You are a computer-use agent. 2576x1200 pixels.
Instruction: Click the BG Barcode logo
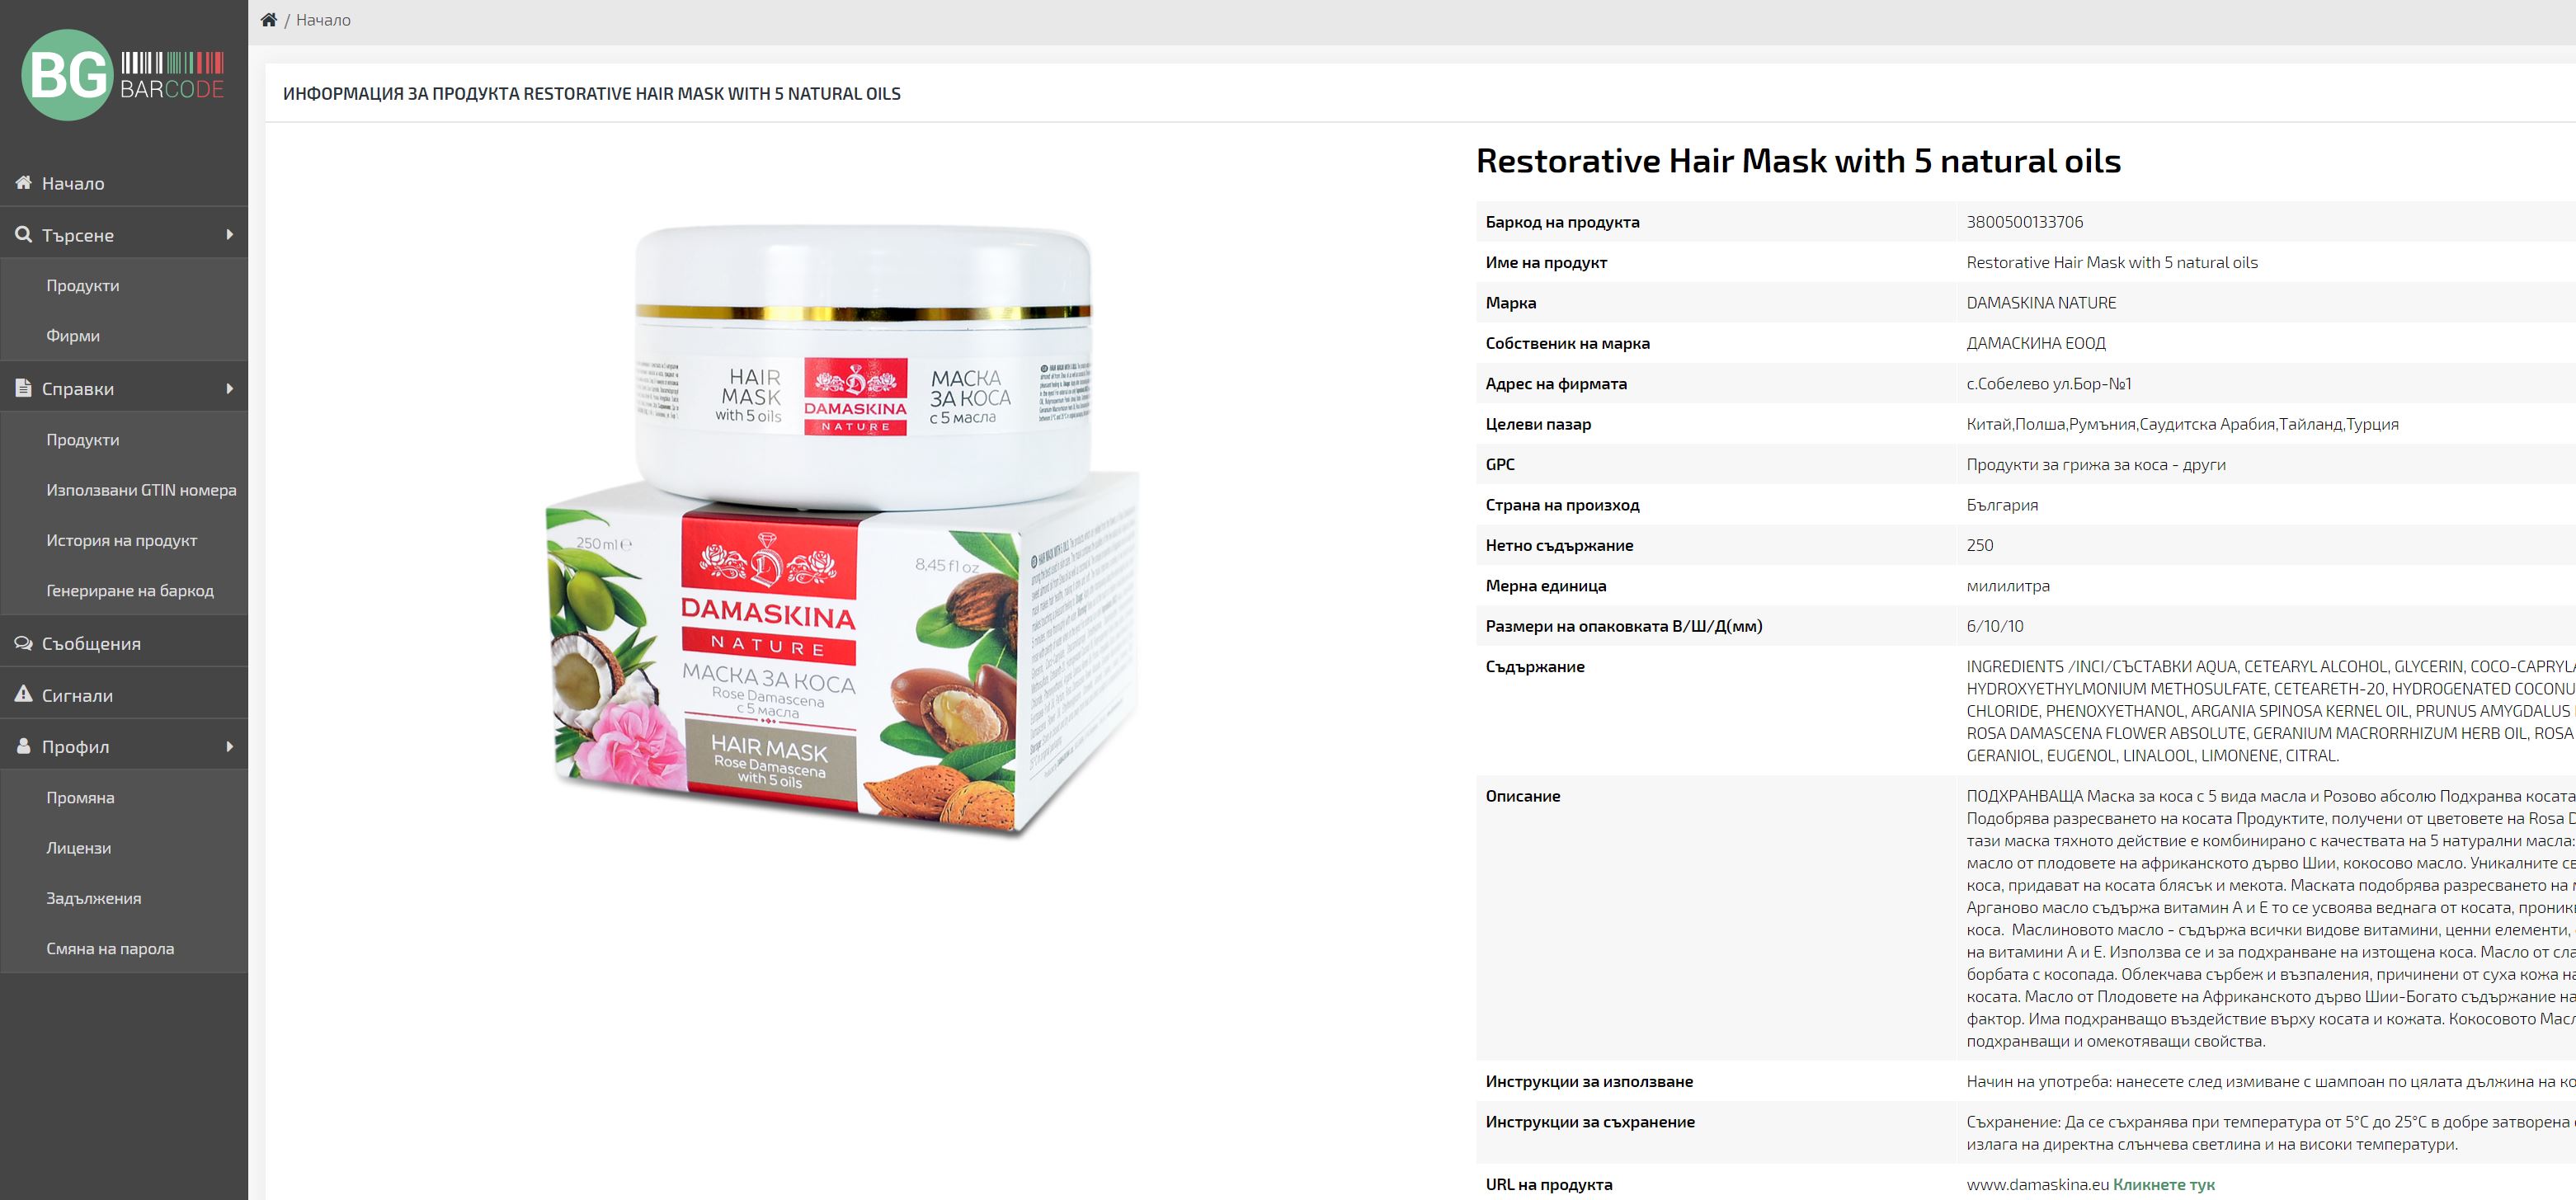123,75
